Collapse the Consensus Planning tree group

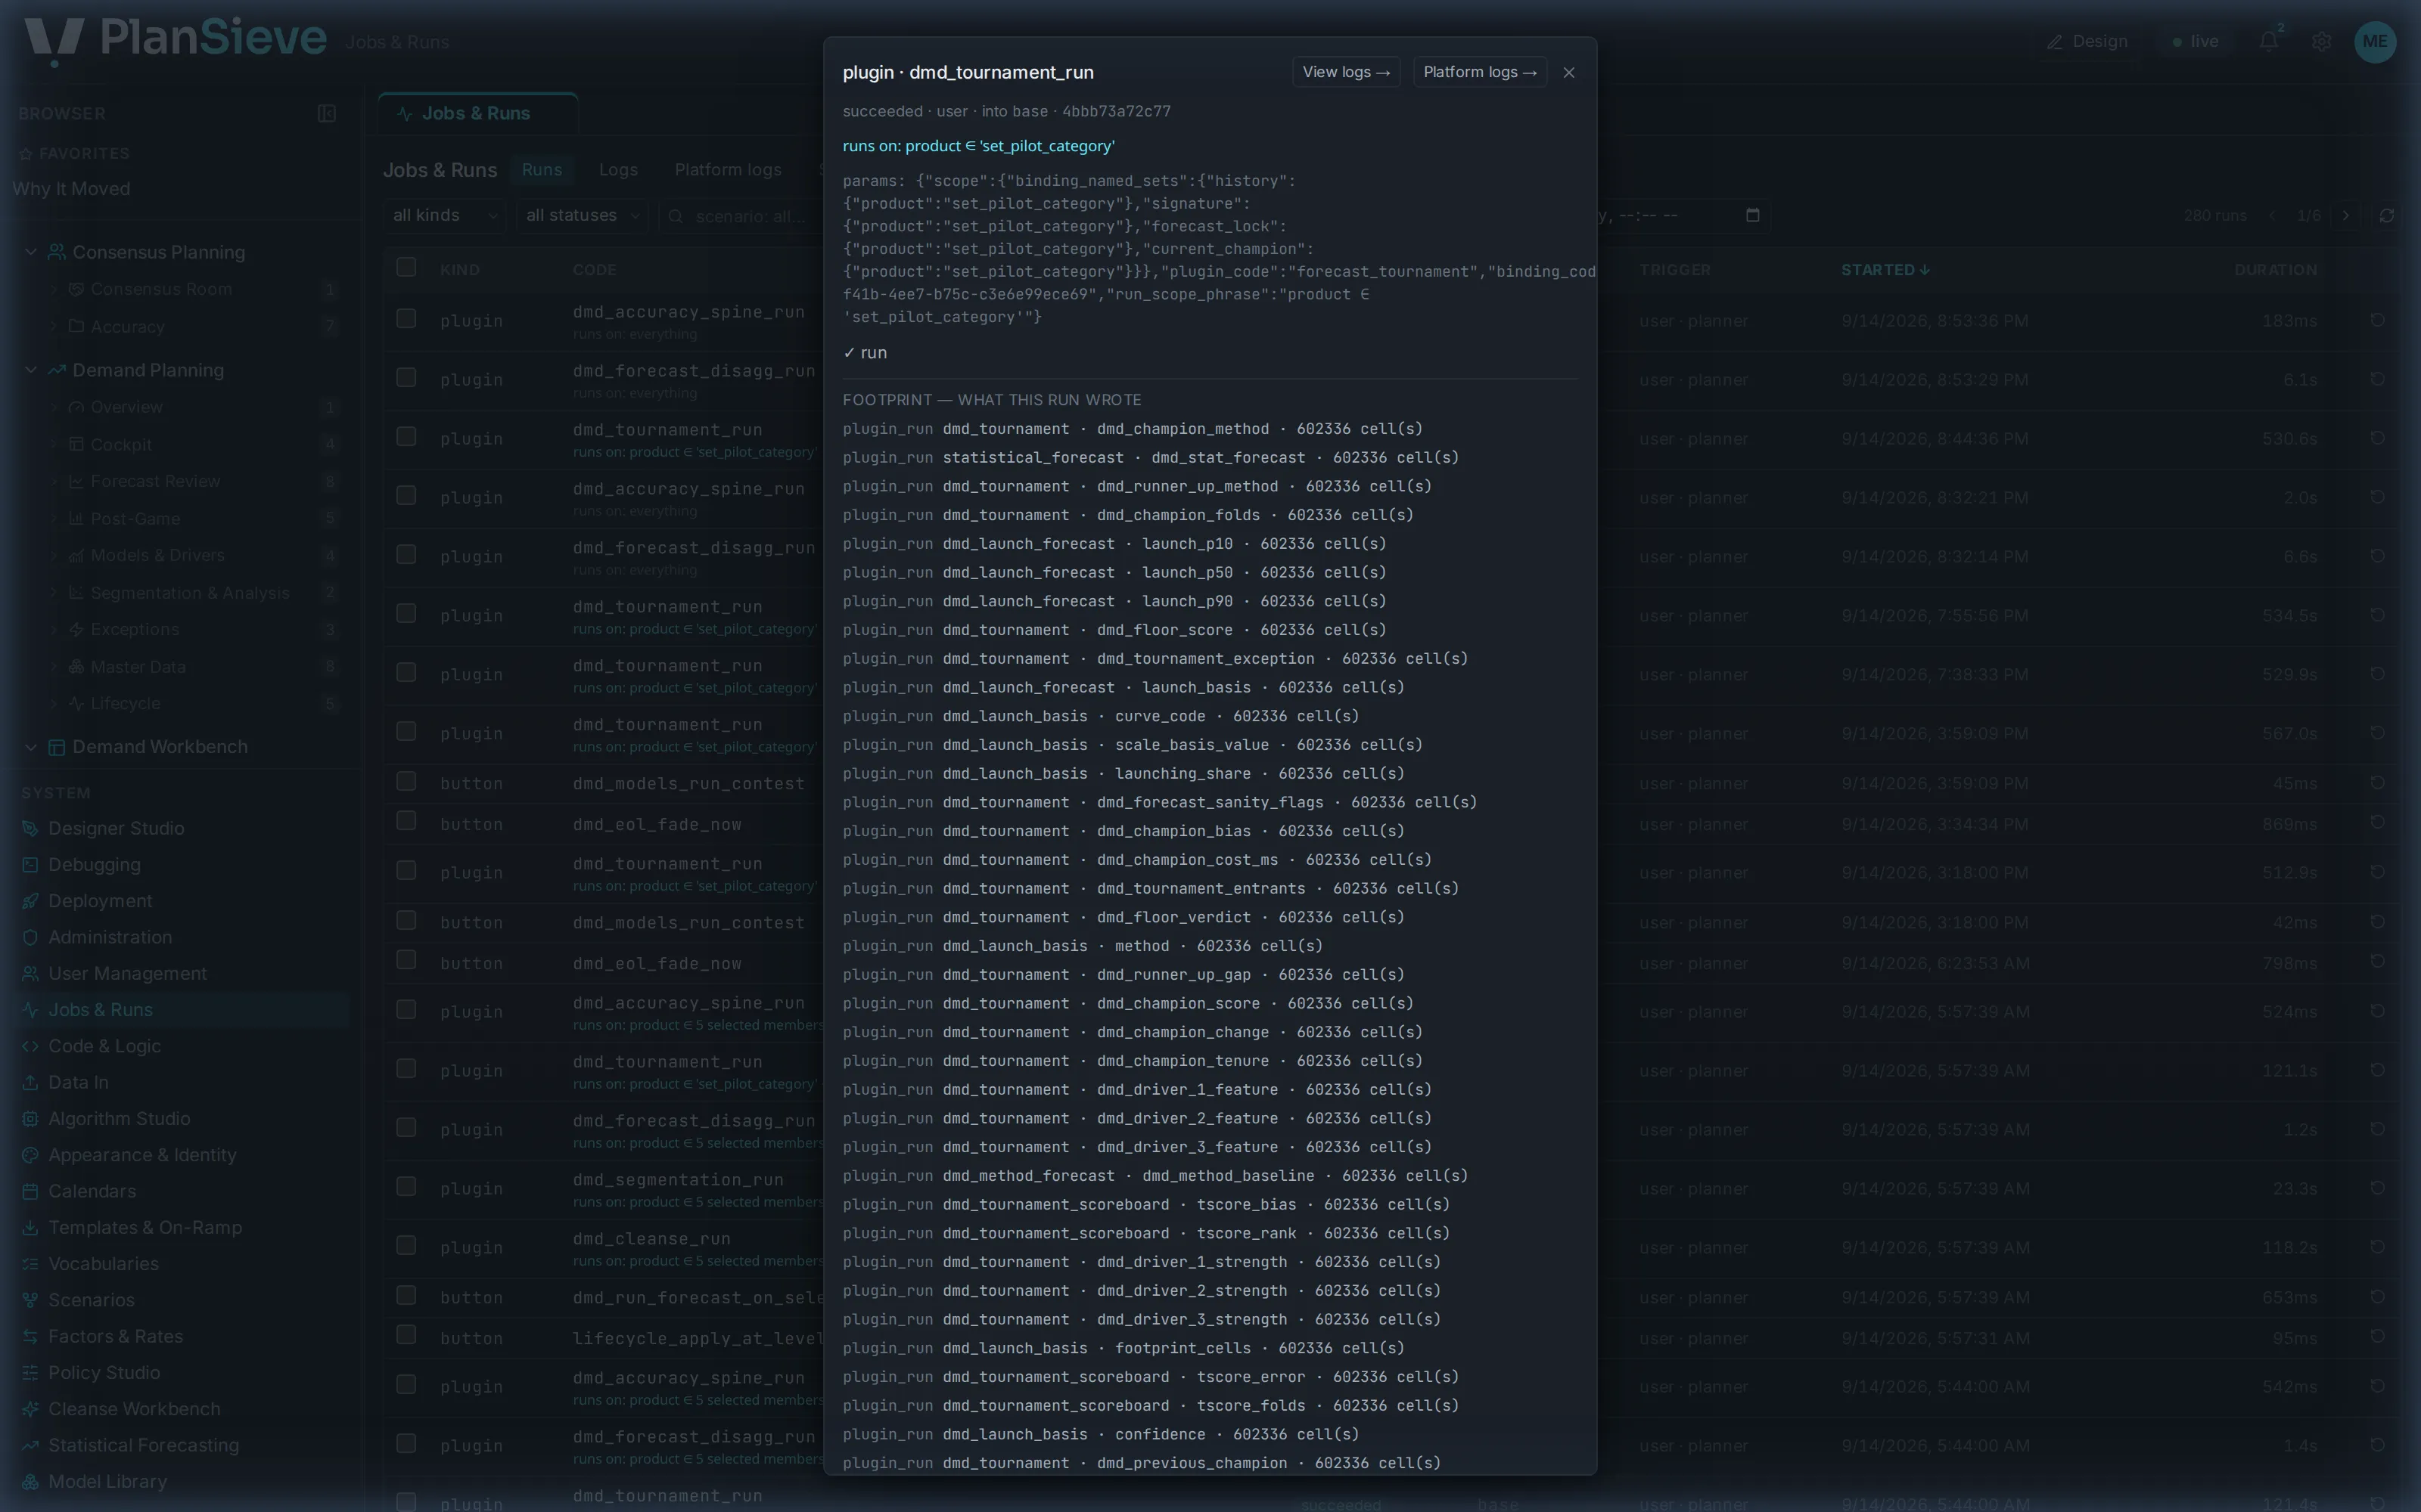point(30,252)
